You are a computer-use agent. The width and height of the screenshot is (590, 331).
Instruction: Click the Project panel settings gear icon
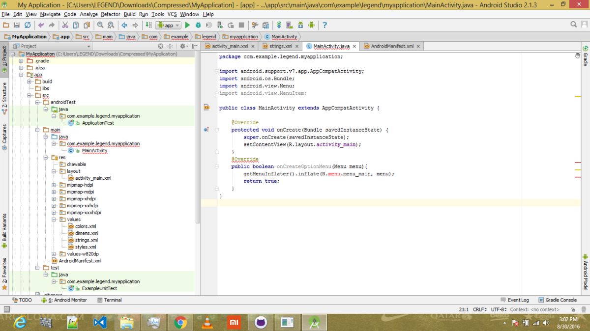182,46
